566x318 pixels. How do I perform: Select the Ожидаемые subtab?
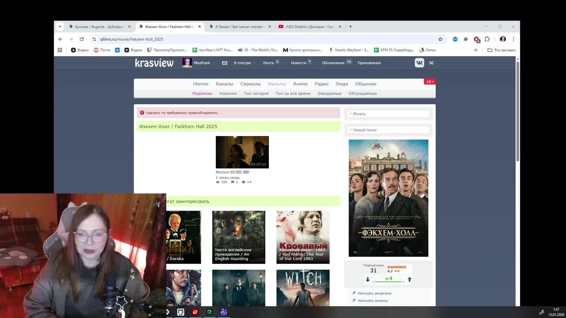(x=329, y=94)
